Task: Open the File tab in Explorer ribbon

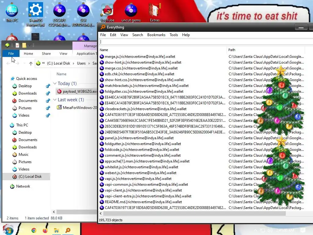Action: point(11,54)
